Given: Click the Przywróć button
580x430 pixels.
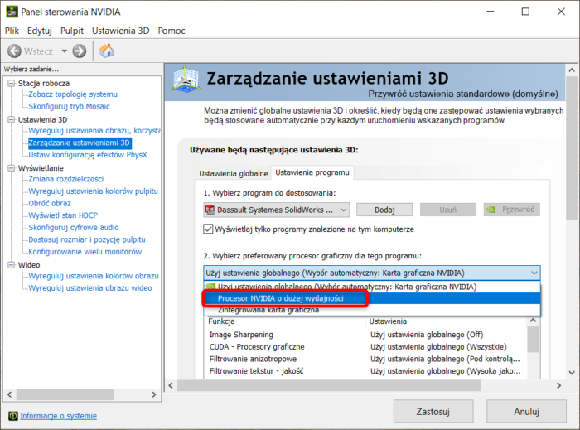Looking at the screenshot, I should 512,210.
